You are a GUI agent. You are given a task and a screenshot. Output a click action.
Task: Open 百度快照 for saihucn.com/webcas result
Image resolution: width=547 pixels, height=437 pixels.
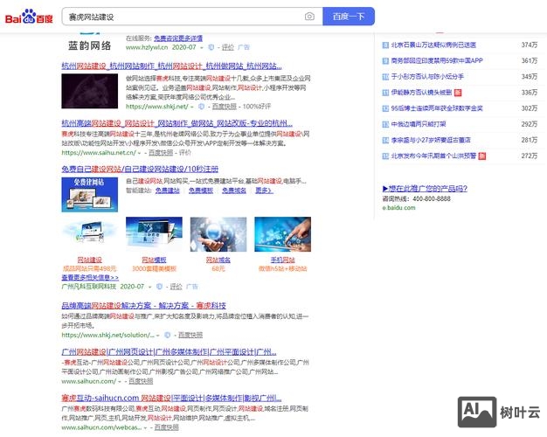167,427
